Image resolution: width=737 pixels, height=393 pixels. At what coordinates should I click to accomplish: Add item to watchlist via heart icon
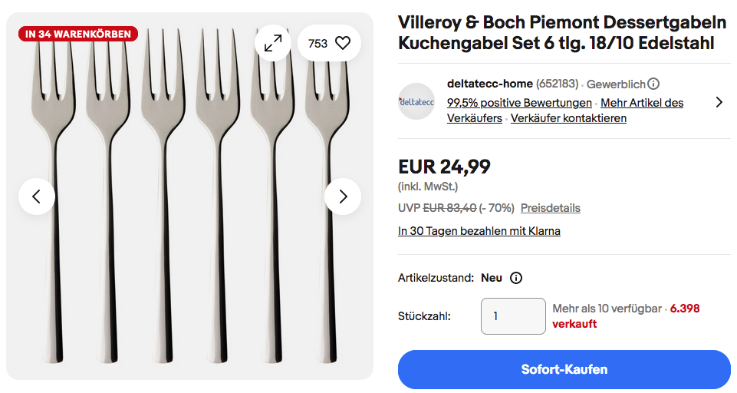pos(342,44)
